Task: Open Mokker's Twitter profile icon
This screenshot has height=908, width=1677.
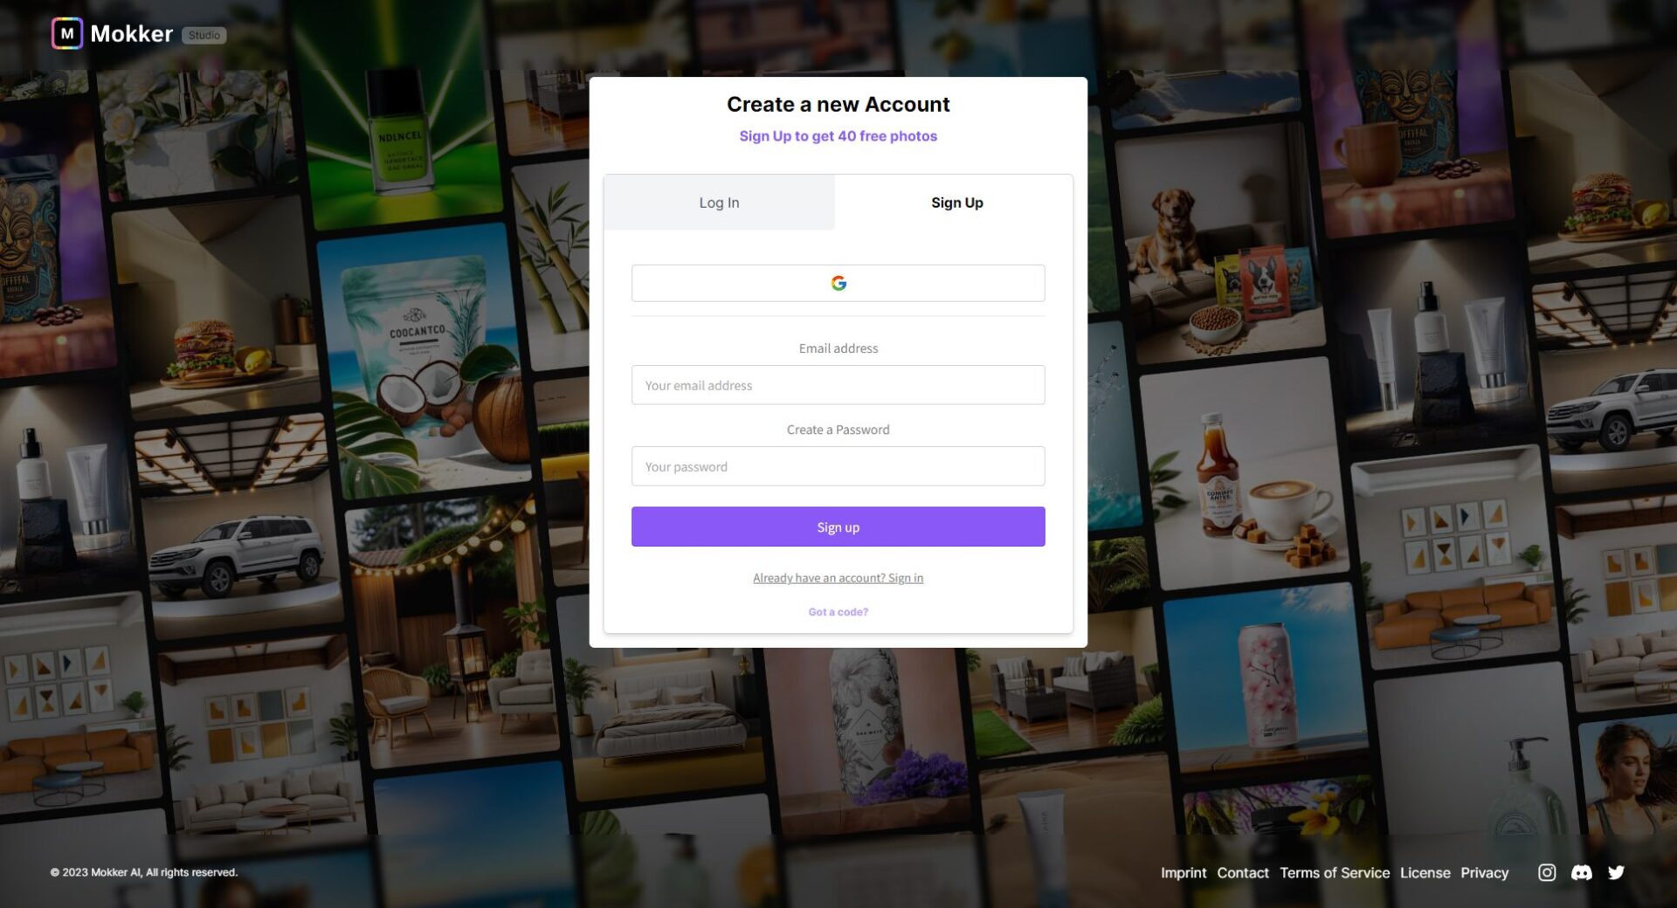Action: pyautogui.click(x=1616, y=872)
